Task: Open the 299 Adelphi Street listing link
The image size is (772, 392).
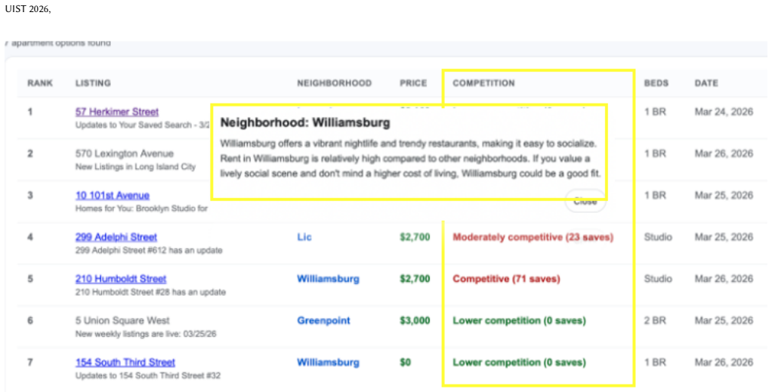Action: click(x=116, y=237)
